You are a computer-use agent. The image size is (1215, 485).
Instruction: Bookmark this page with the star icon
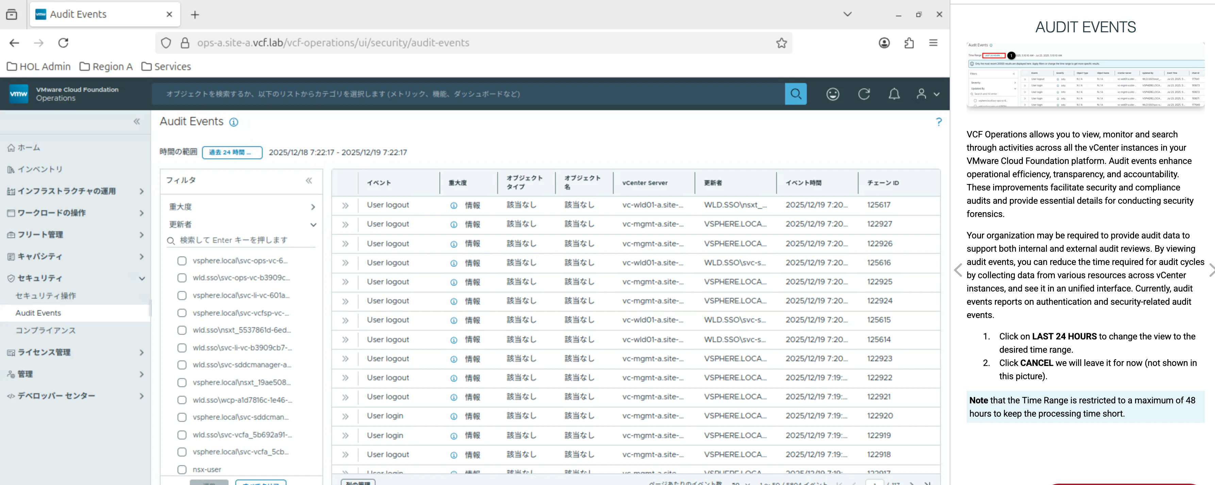pyautogui.click(x=782, y=43)
